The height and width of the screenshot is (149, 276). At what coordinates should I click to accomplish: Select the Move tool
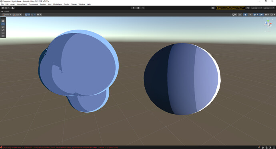point(3,24)
